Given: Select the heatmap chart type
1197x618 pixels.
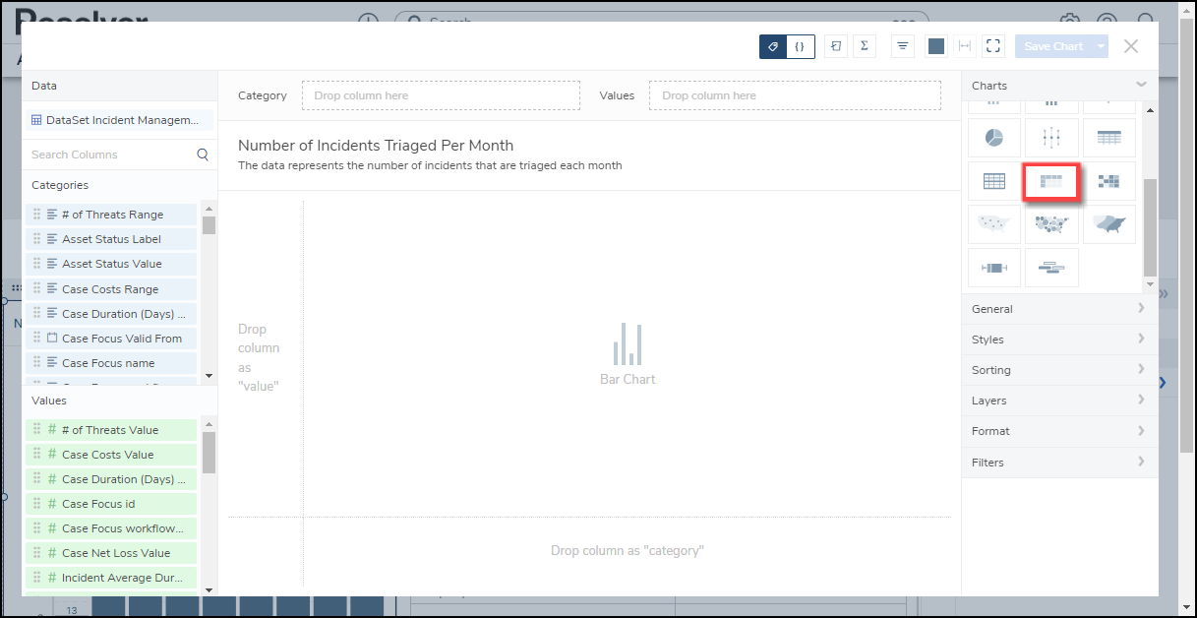Looking at the screenshot, I should [x=1109, y=181].
